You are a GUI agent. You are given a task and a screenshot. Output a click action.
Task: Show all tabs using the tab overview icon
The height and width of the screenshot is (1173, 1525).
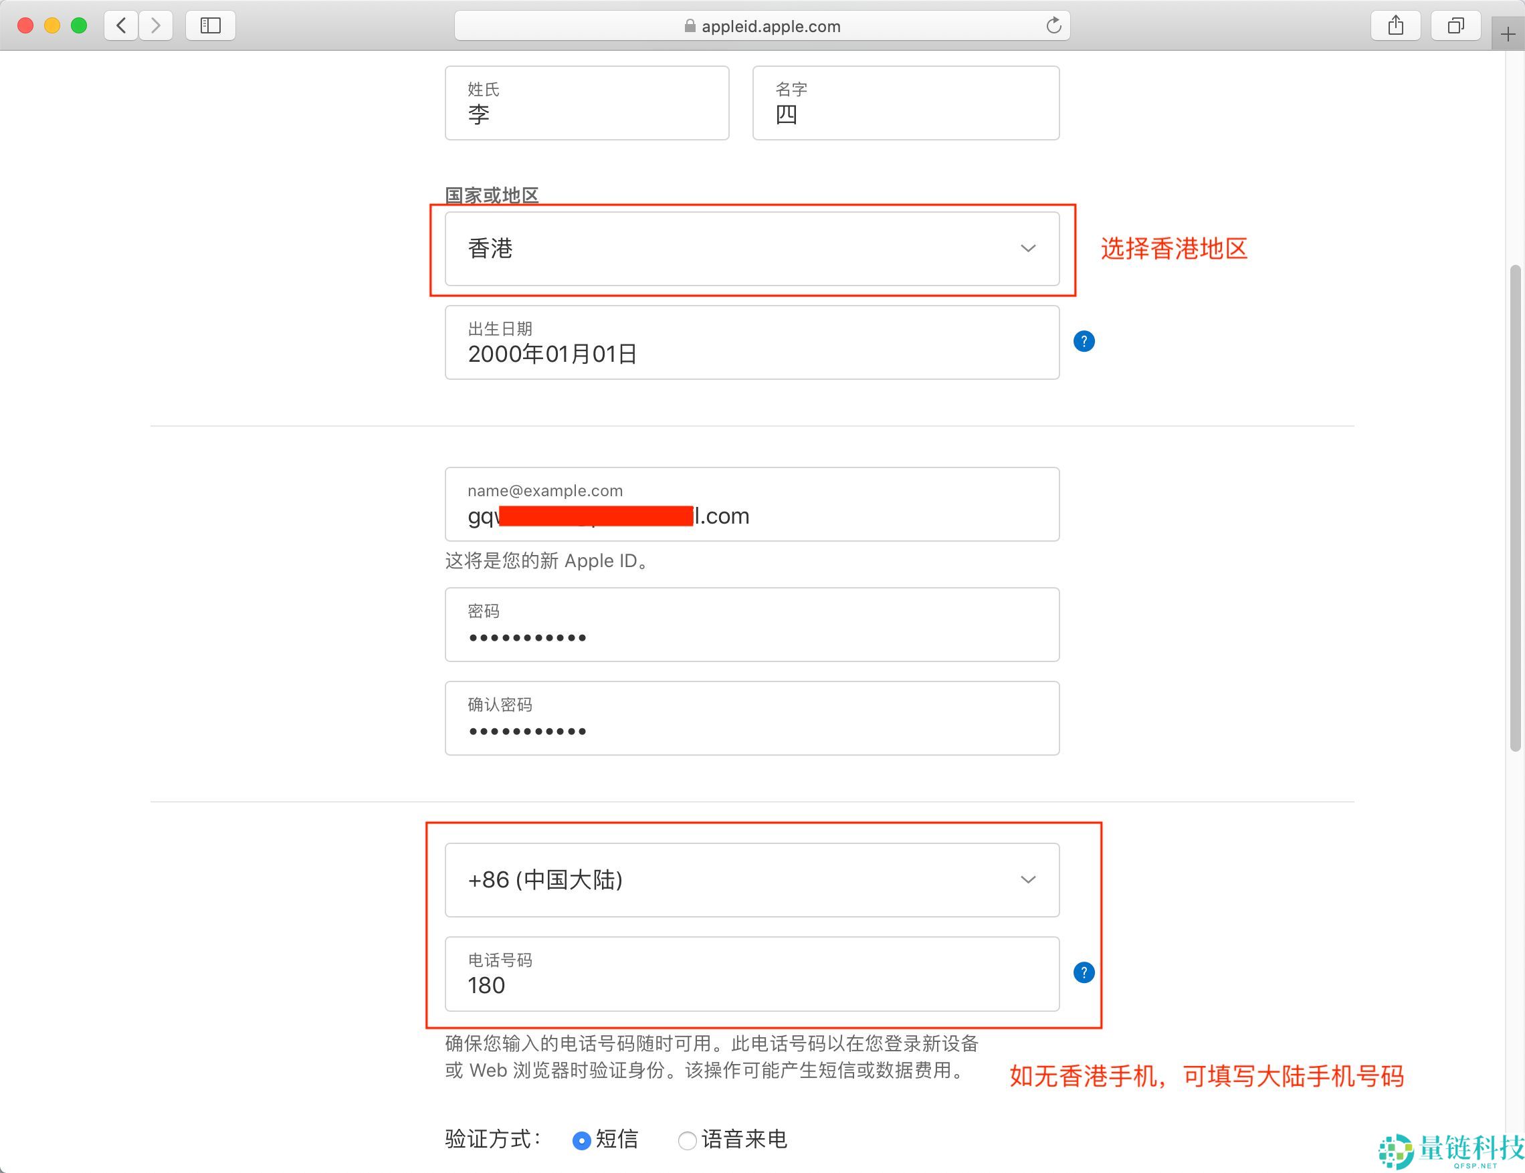(1455, 26)
